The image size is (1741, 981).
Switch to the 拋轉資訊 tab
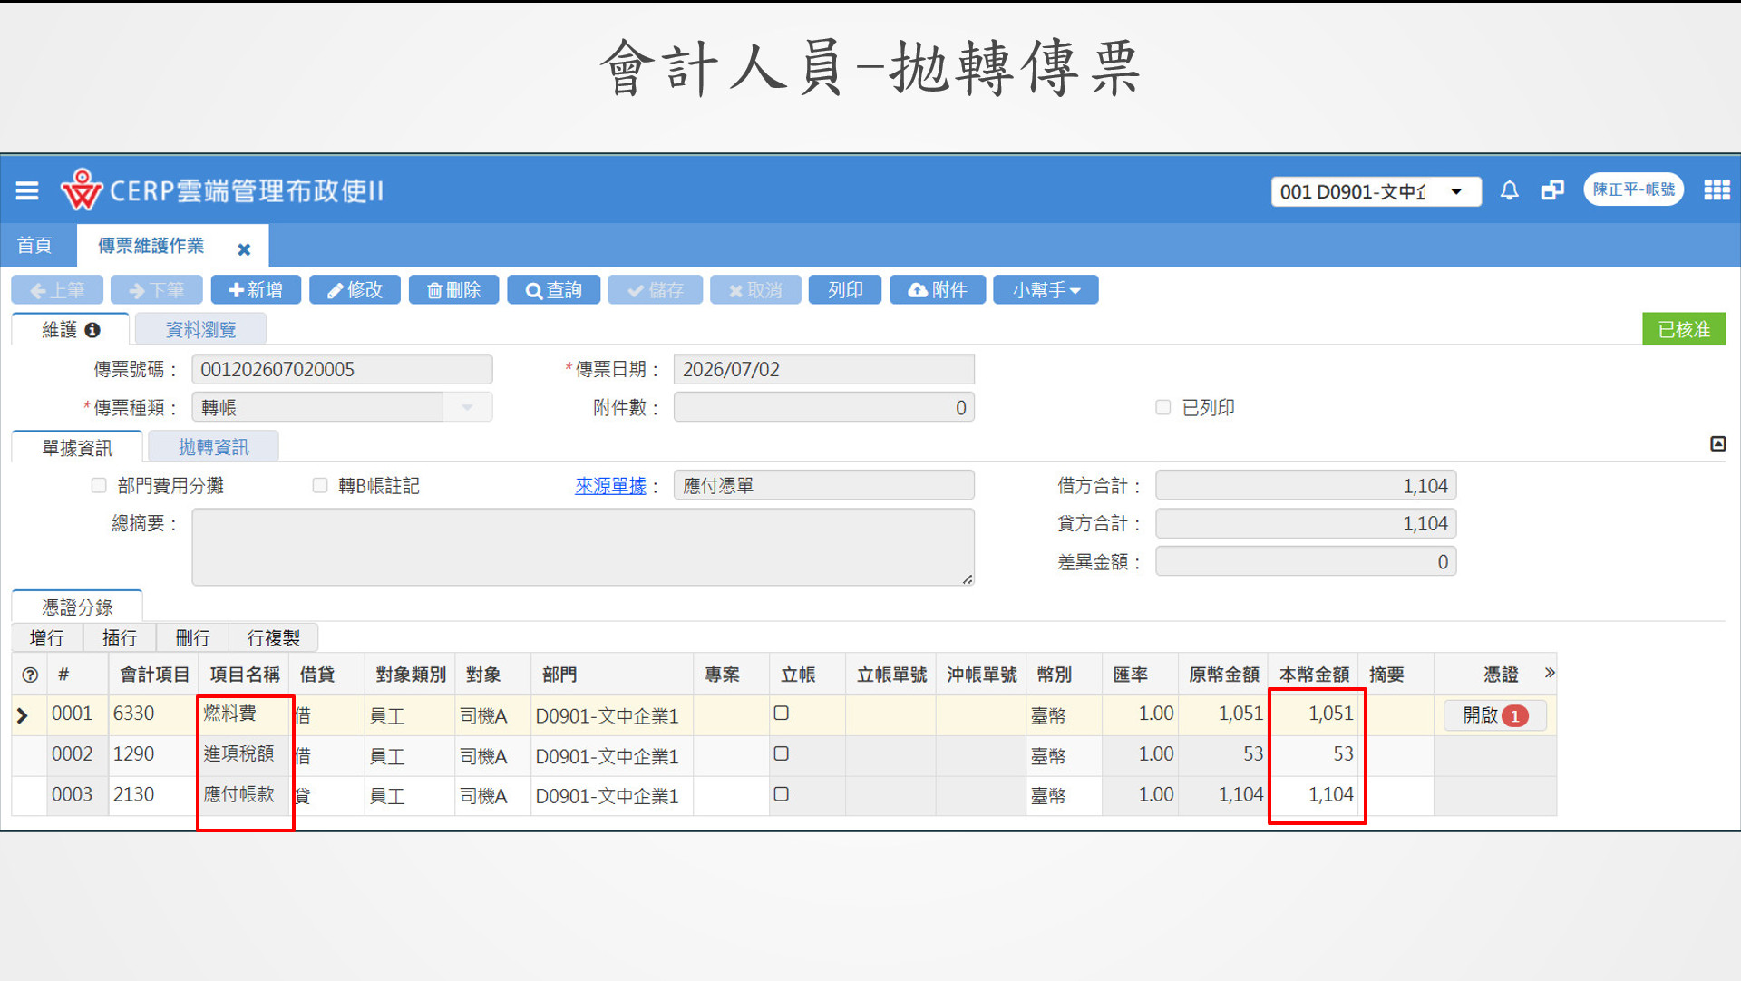[x=213, y=447]
